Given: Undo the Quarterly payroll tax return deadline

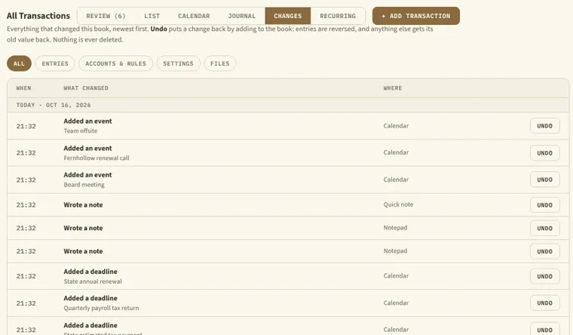Looking at the screenshot, I should click(544, 303).
